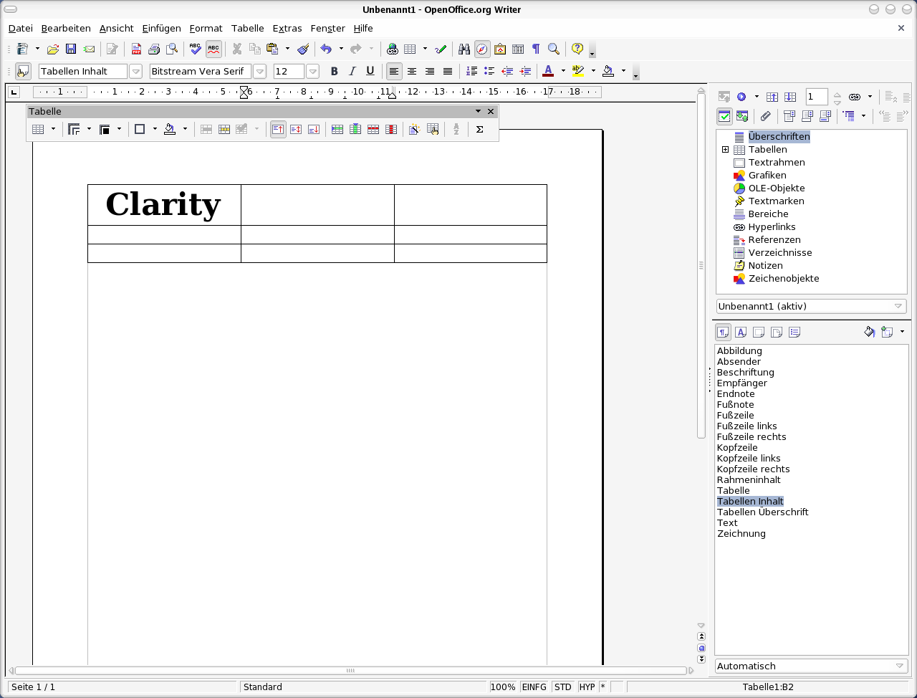Set a reminder with the Navigator paperclip icon

[x=766, y=116]
